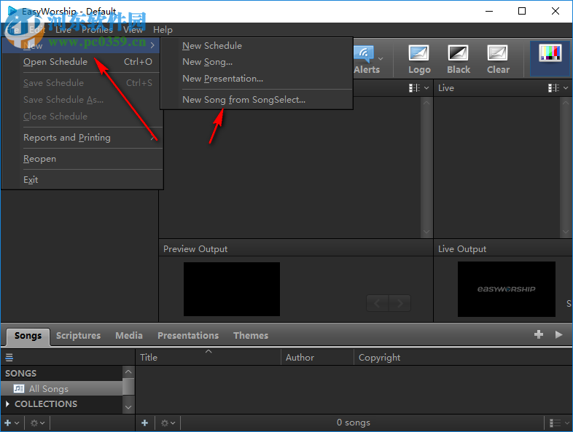The image size is (573, 432).
Task: Open the song list gear settings dropdown
Action: pos(168,423)
